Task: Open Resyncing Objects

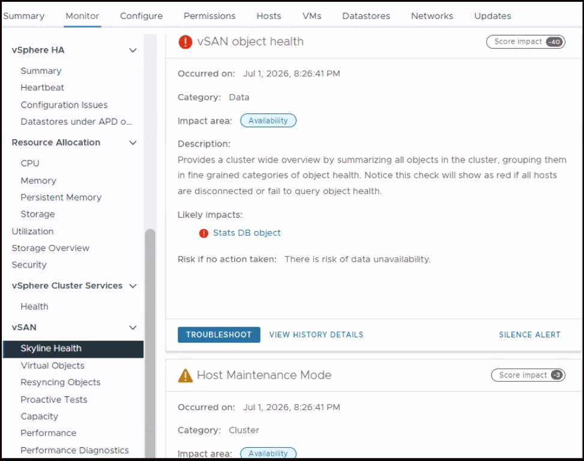Action: click(x=61, y=382)
